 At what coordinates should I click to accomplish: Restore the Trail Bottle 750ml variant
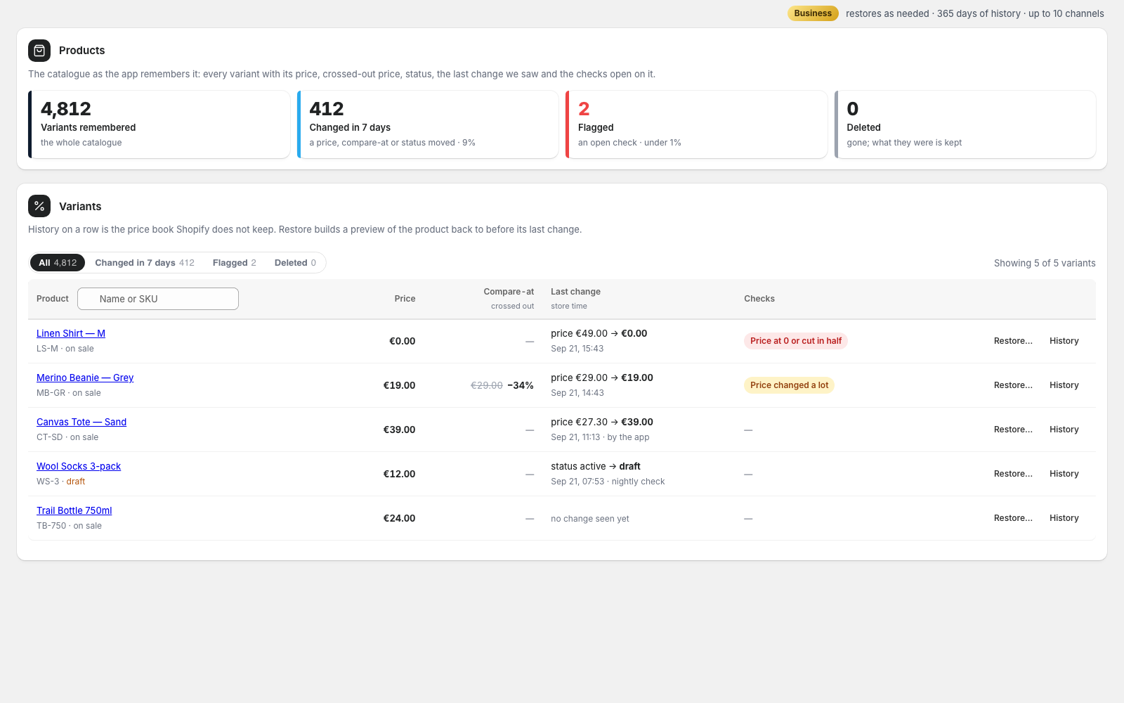(1013, 518)
